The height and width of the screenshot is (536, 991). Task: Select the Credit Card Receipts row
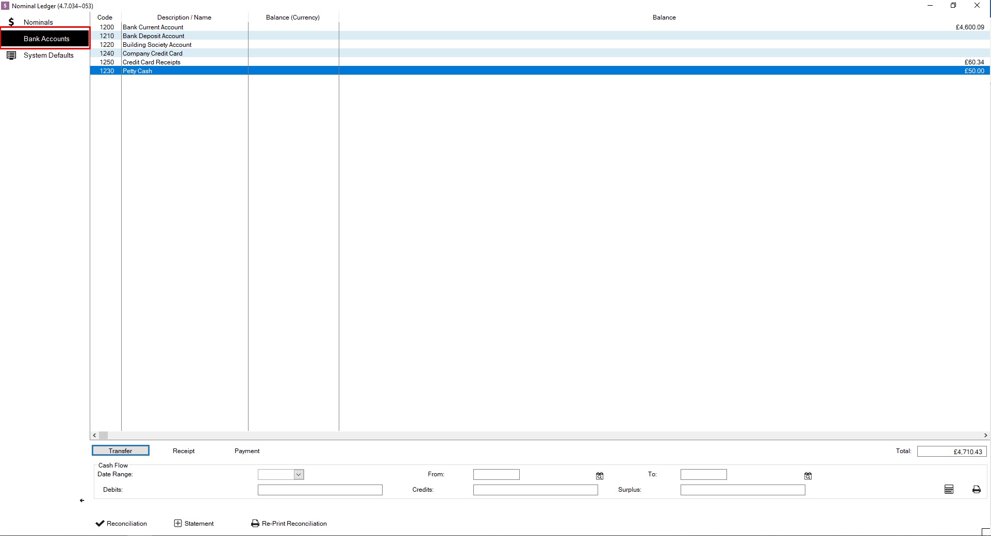pos(539,62)
